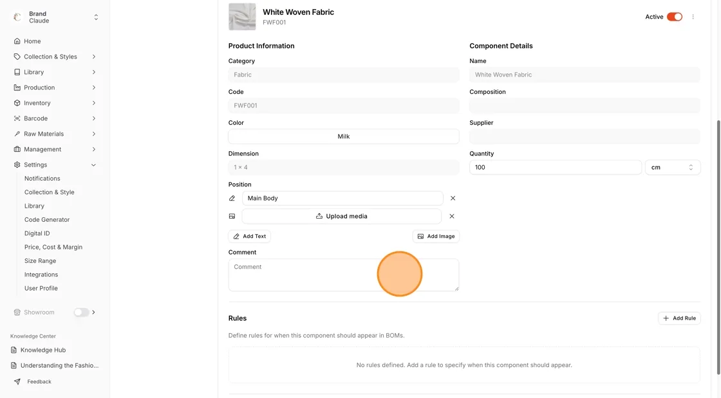Open Integrations settings

41,275
